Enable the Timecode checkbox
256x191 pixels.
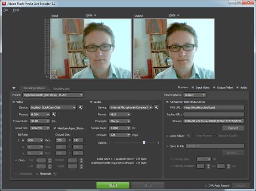pyautogui.click(x=37, y=173)
